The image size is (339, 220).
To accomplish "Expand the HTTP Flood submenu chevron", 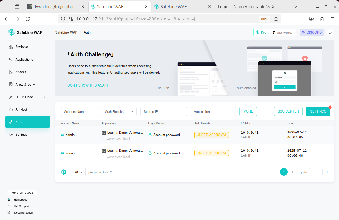I will (44, 97).
